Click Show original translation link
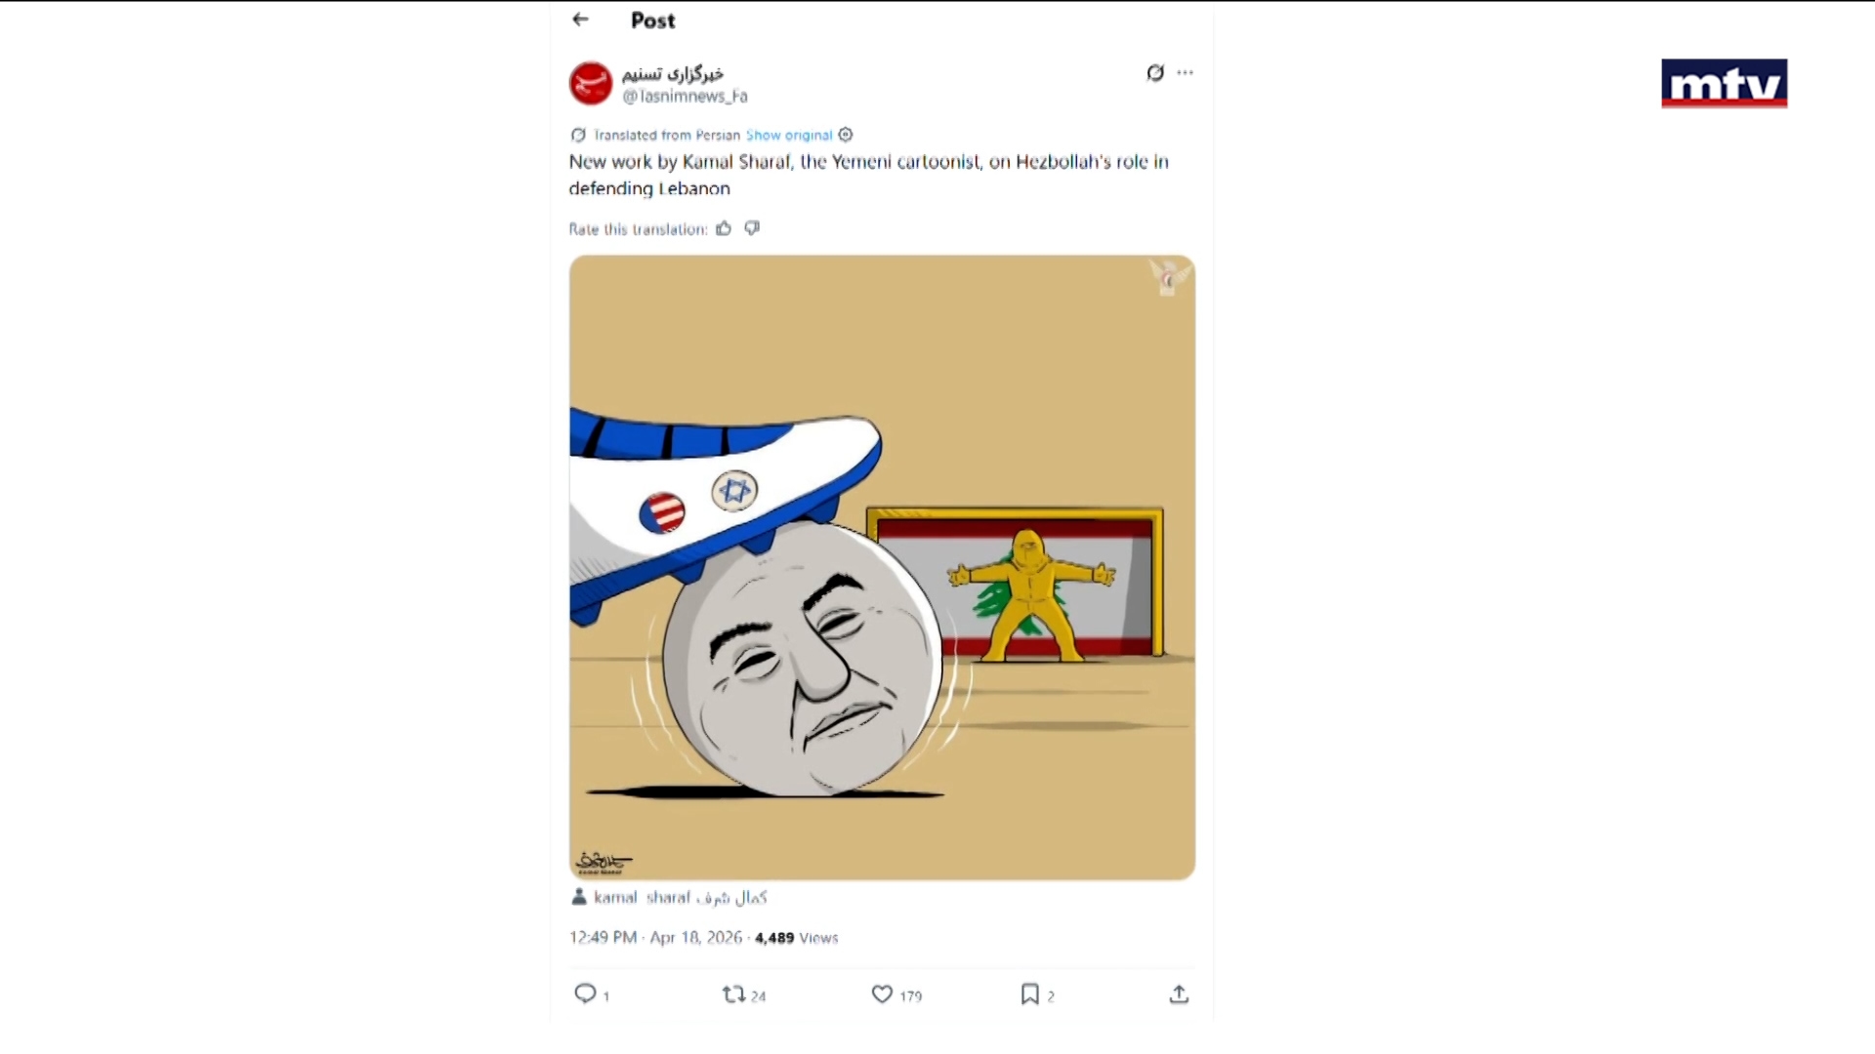1875x1054 pixels. coord(789,136)
